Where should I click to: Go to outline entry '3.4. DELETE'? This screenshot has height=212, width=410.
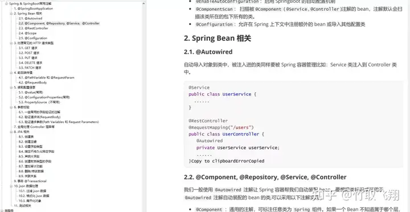coord(30,63)
